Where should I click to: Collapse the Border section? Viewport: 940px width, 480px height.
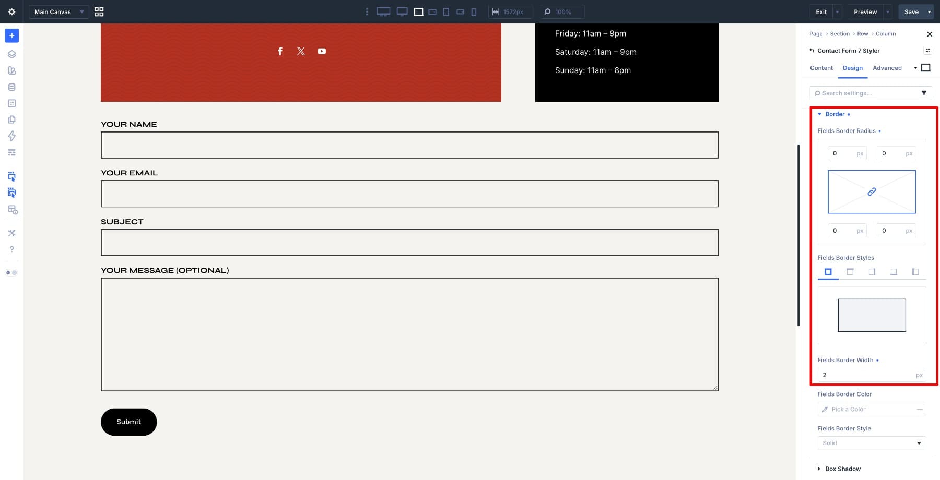(834, 114)
